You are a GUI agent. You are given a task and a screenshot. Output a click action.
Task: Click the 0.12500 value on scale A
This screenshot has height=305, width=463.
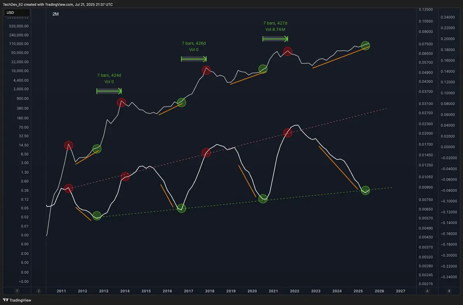point(425,9)
